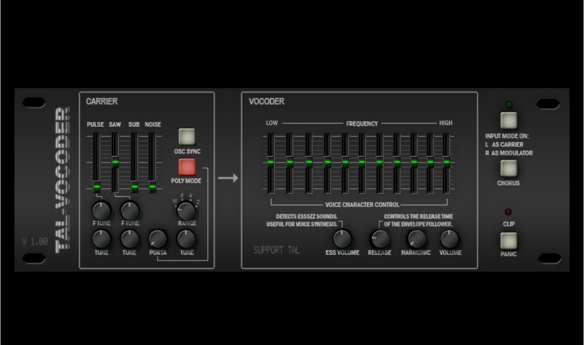Click the tenth frequency band slider handle
The image size is (584, 345).
click(430, 162)
